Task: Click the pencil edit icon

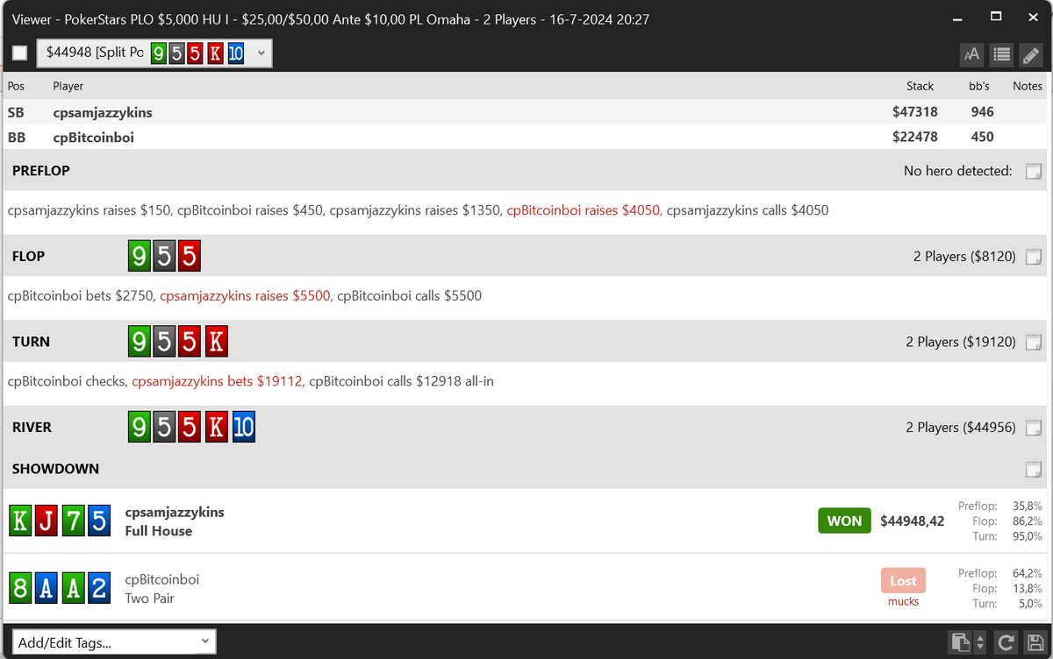Action: [x=1031, y=53]
